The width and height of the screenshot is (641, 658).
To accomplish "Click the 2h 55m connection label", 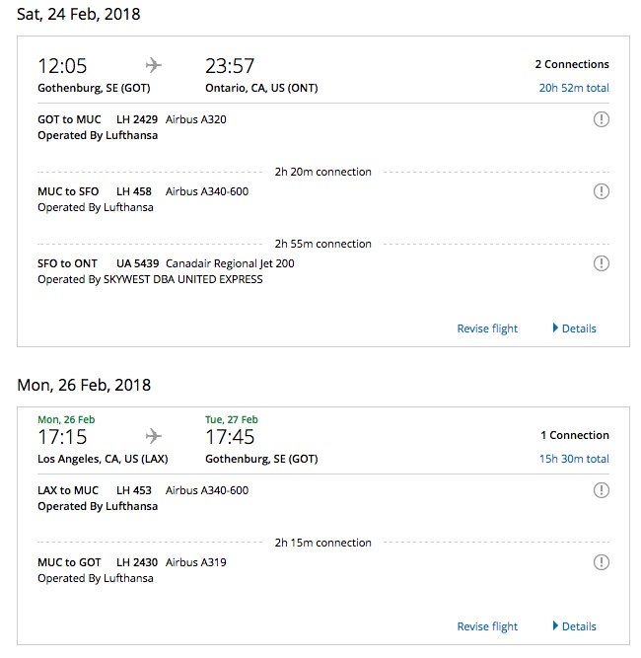I will click(x=322, y=244).
